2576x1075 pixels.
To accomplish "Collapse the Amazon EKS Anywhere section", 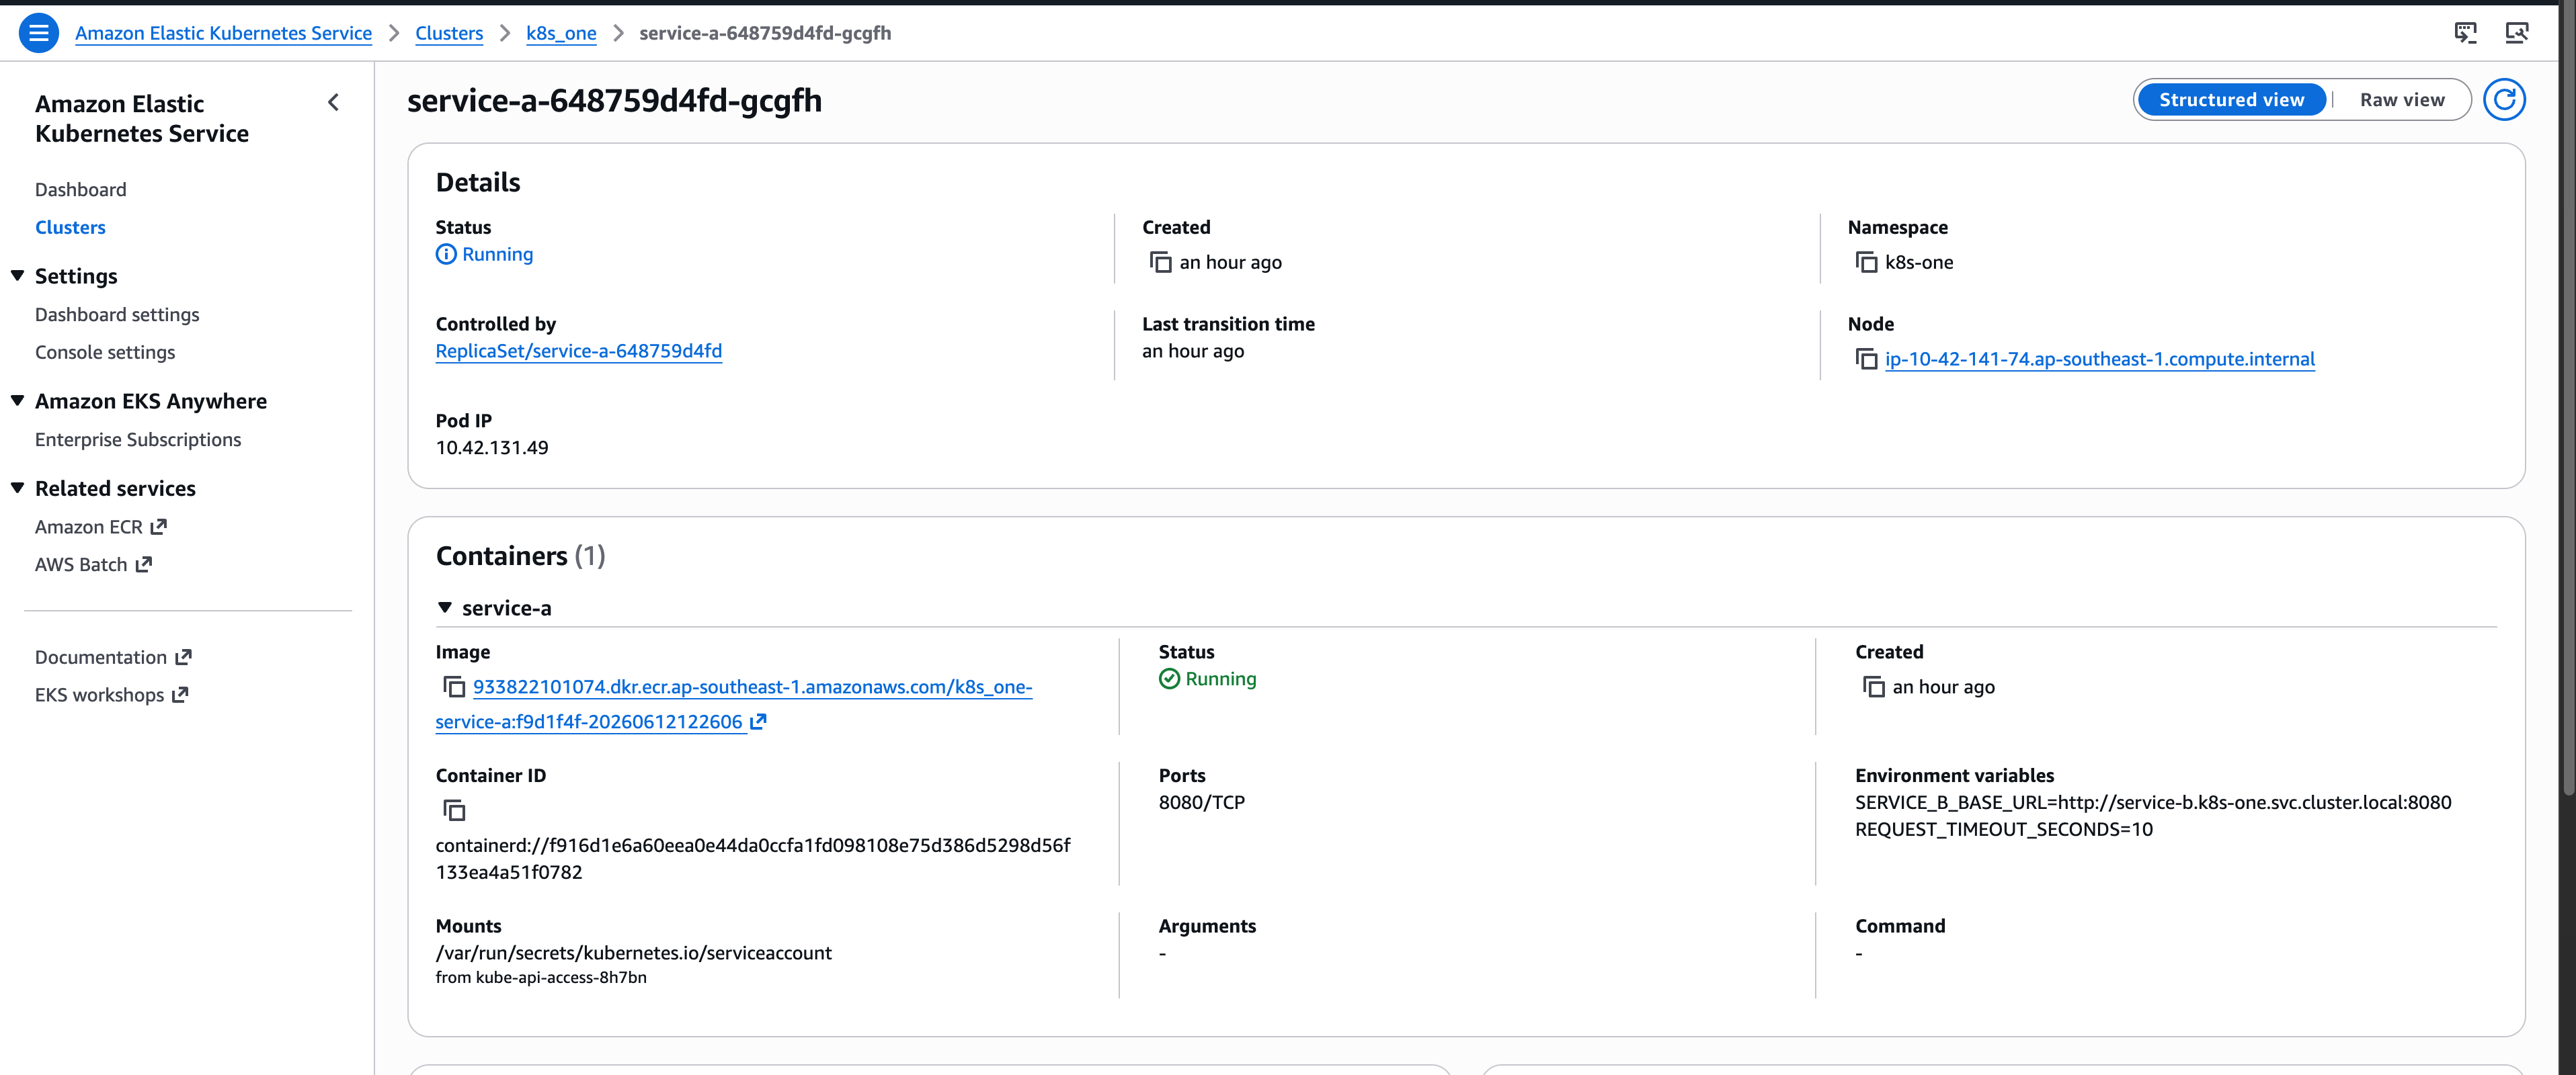I will (x=18, y=400).
